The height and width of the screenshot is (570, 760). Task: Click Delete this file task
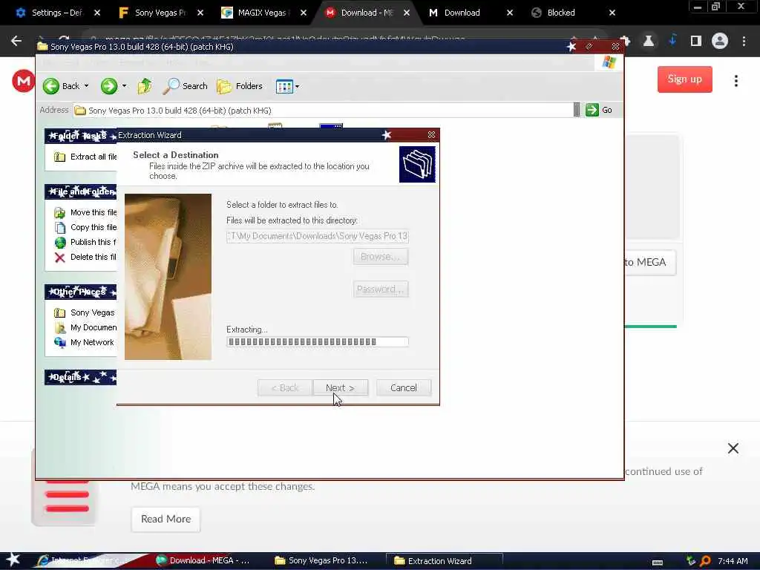85,257
